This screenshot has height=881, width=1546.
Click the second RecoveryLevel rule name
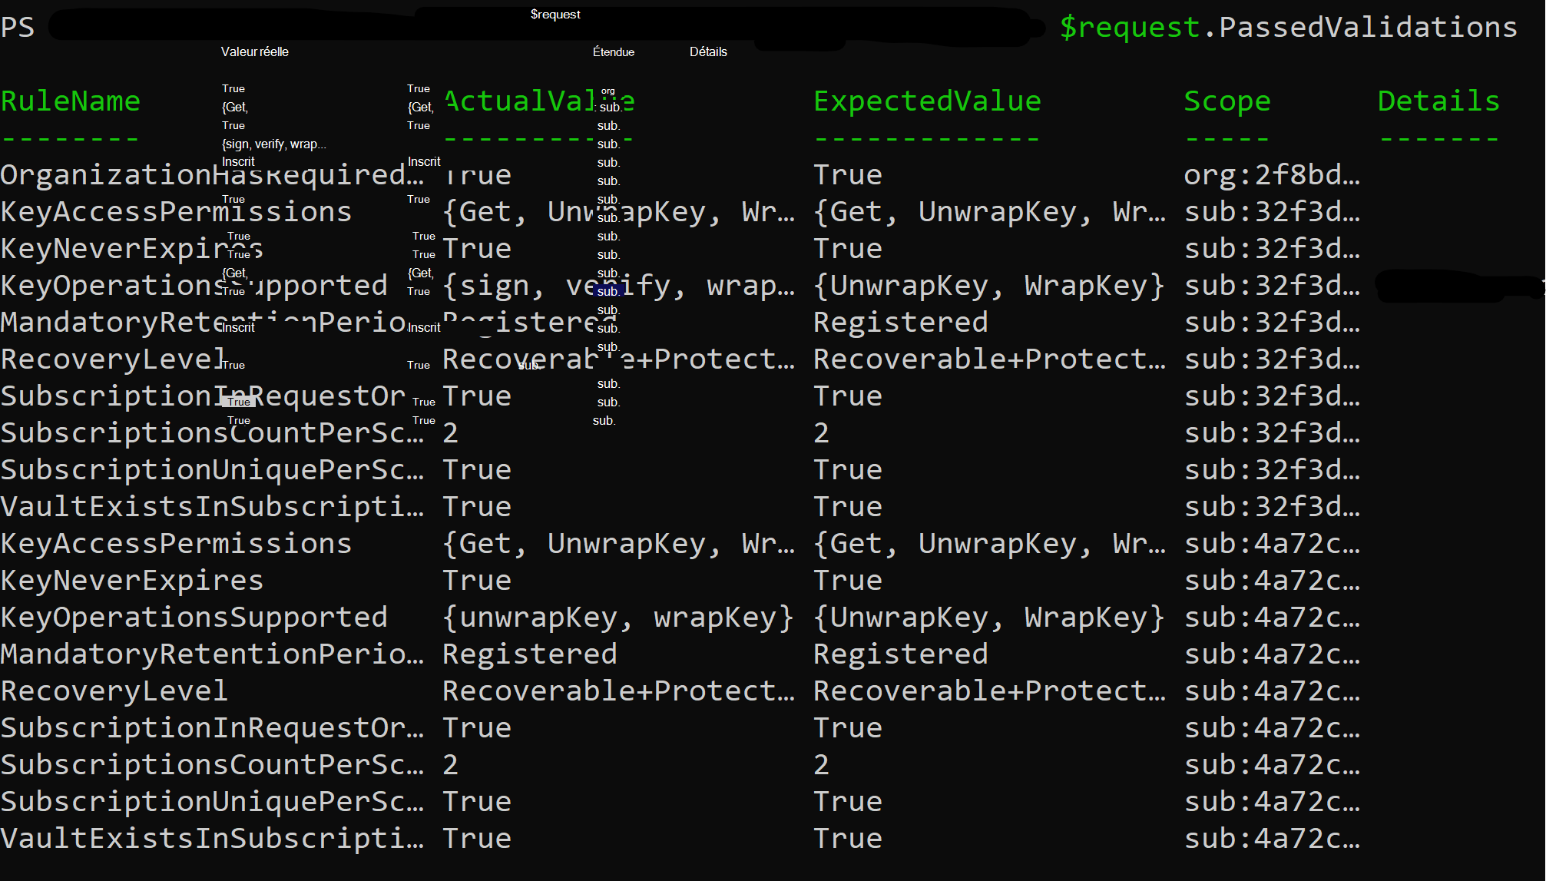click(x=114, y=691)
